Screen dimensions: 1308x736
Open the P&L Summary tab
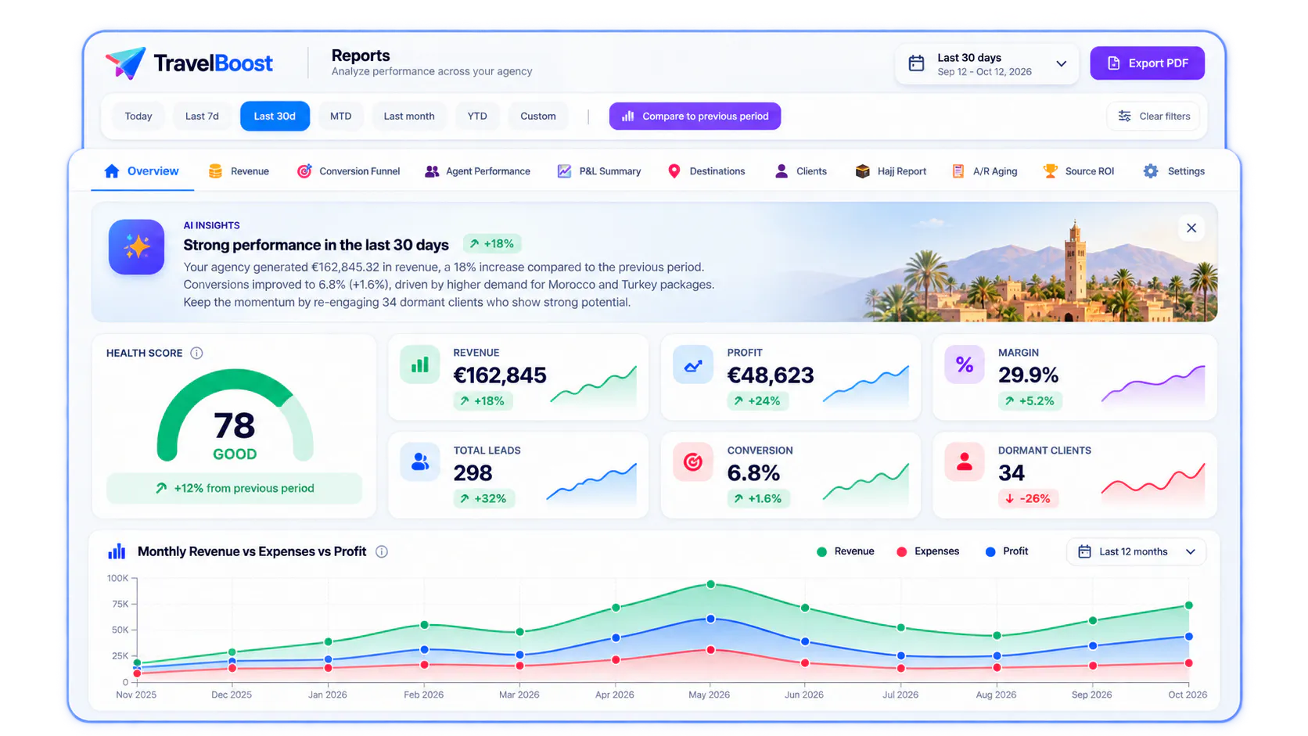point(599,171)
